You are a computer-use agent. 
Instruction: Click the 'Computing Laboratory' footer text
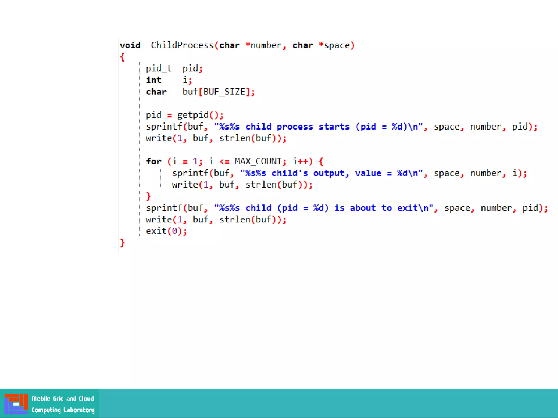tap(63, 410)
